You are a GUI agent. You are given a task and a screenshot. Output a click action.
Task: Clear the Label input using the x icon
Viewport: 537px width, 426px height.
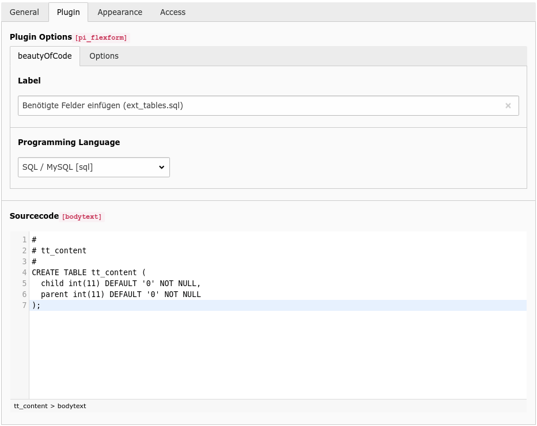pyautogui.click(x=508, y=105)
